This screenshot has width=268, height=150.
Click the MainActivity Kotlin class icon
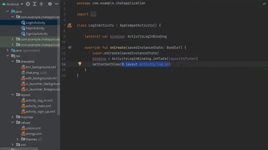point(23,28)
